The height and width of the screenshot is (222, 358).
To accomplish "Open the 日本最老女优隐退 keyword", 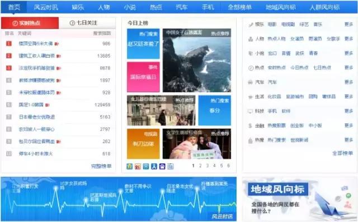I will pyautogui.click(x=37, y=117).
